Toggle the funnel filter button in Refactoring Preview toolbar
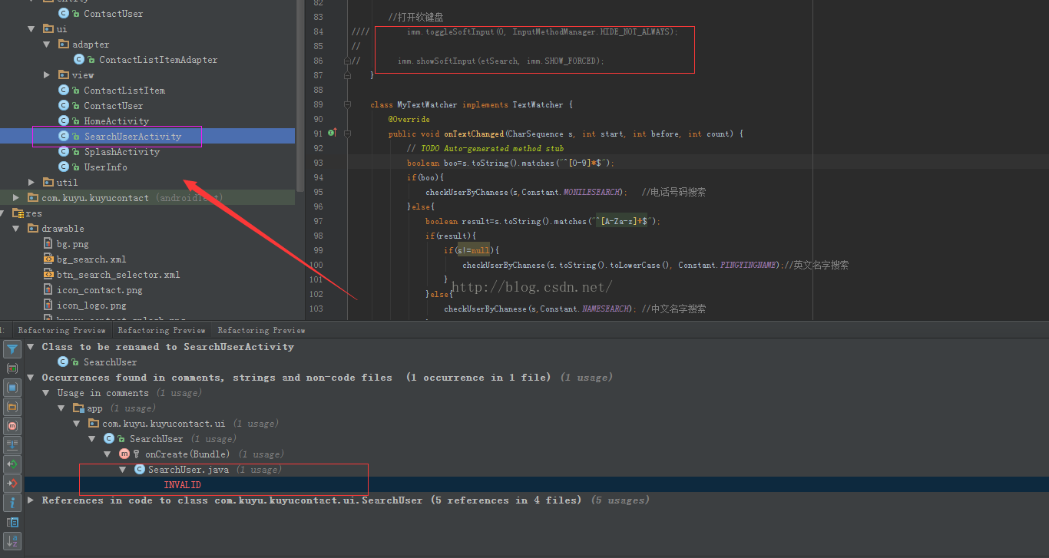Image resolution: width=1049 pixels, height=558 pixels. point(12,350)
